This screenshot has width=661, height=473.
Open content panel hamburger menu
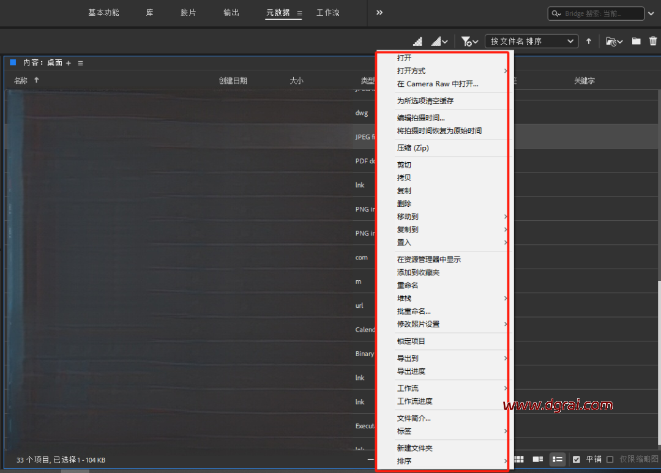pos(81,63)
